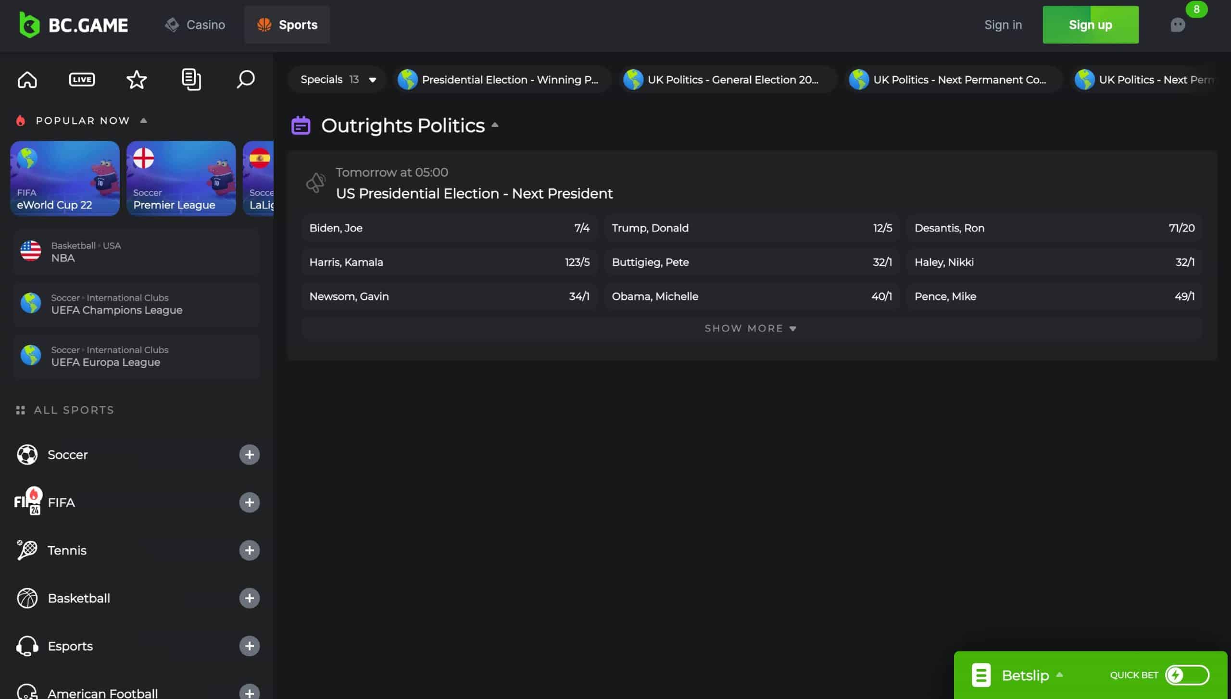This screenshot has width=1231, height=699.
Task: Collapse the Popular Now section
Action: [143, 120]
